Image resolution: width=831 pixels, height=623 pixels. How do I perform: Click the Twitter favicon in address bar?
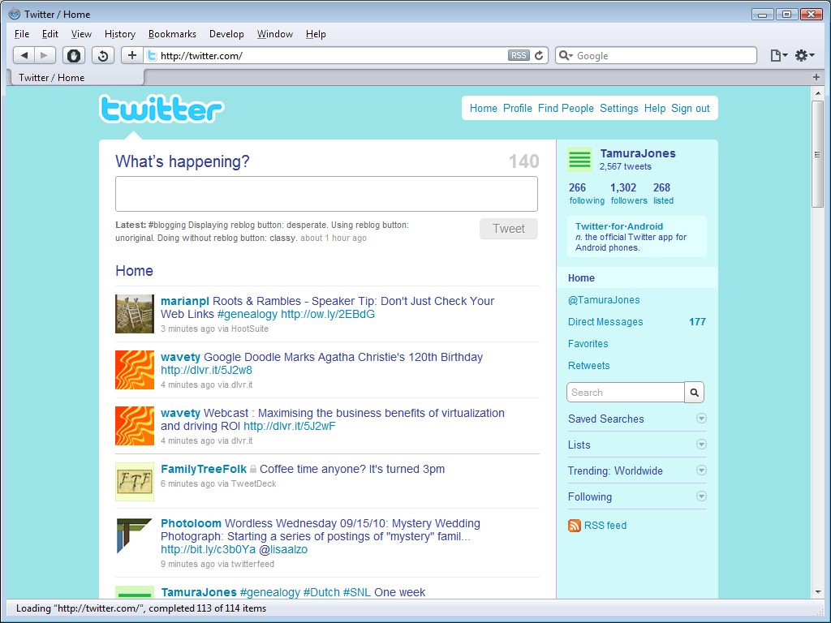click(152, 56)
